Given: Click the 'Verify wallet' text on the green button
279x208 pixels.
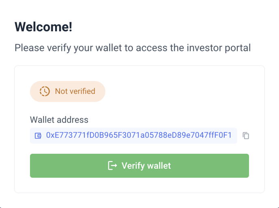Looking at the screenshot, I should [146, 166].
